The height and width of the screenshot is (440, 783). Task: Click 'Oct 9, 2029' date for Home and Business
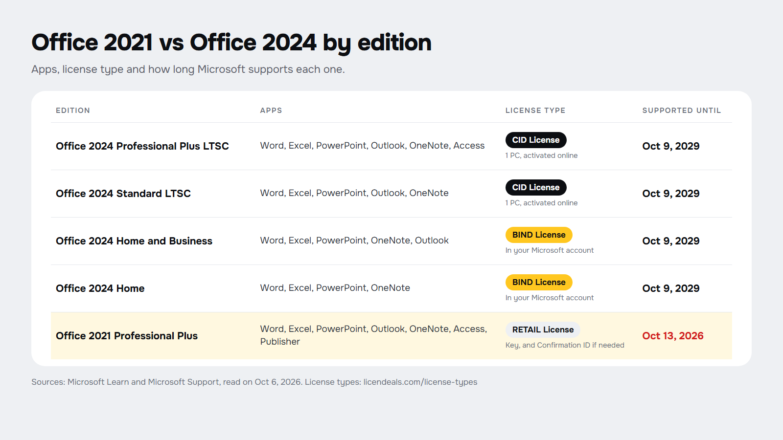671,241
